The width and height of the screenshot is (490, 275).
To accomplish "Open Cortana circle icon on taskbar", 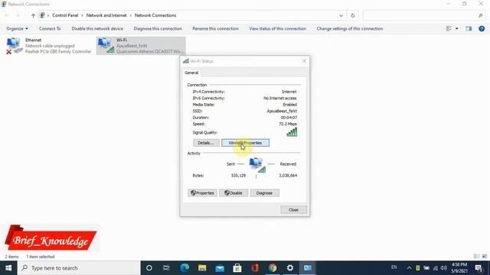I will click(x=149, y=268).
